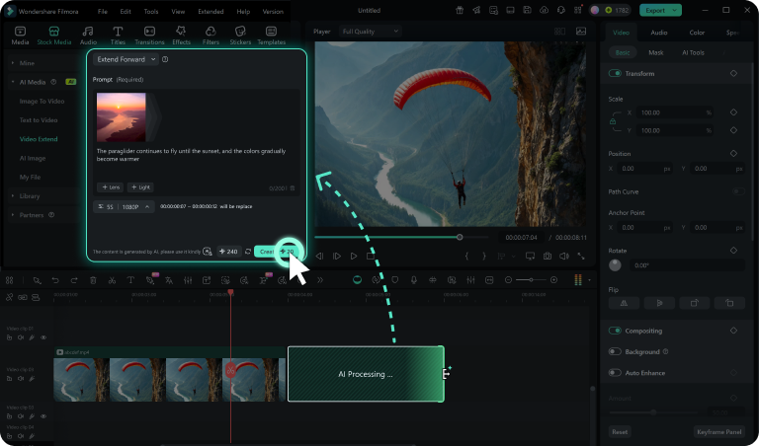The height and width of the screenshot is (446, 759).
Task: Open the Extended menu
Action: click(x=211, y=11)
